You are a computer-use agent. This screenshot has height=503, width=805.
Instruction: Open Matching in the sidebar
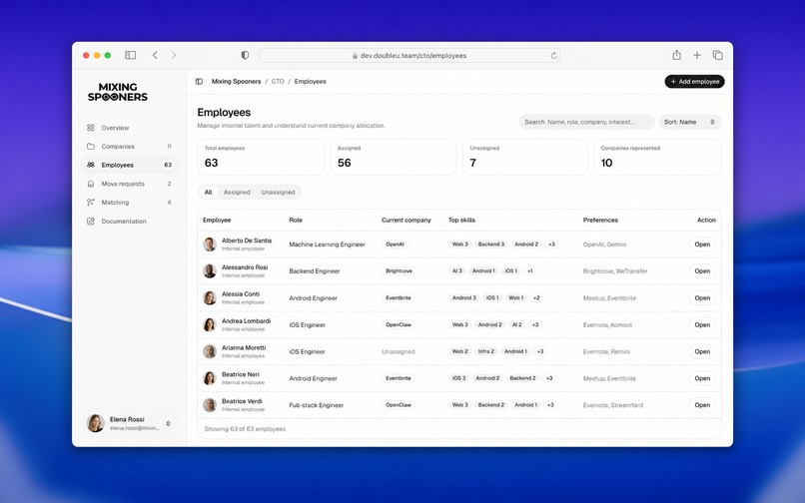click(130, 203)
